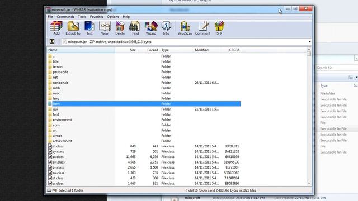The image size is (358, 201).
Task: Run the VirusScan toolbar icon
Action: coord(185,28)
